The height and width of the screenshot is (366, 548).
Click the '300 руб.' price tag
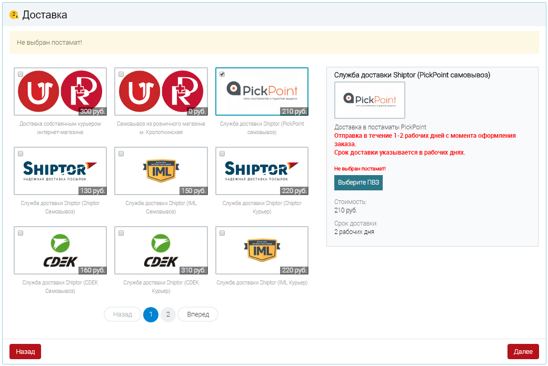tap(92, 111)
